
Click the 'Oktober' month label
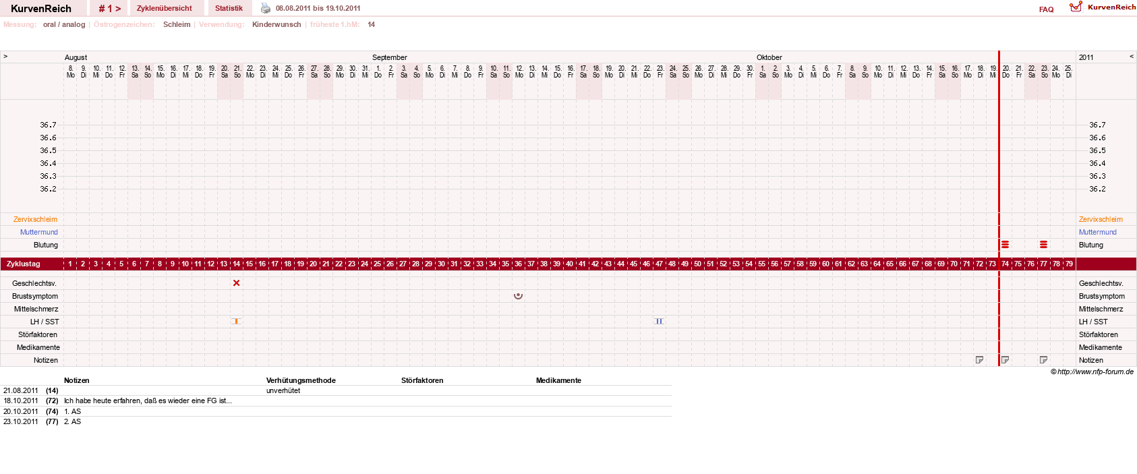coord(769,57)
